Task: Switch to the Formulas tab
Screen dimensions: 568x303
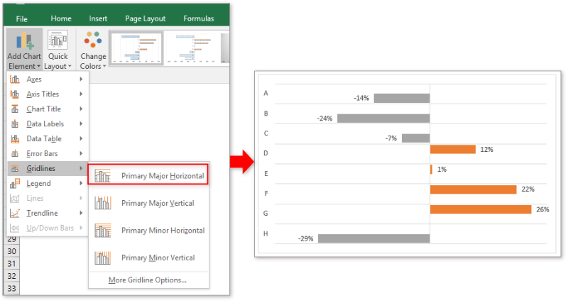Action: click(199, 18)
